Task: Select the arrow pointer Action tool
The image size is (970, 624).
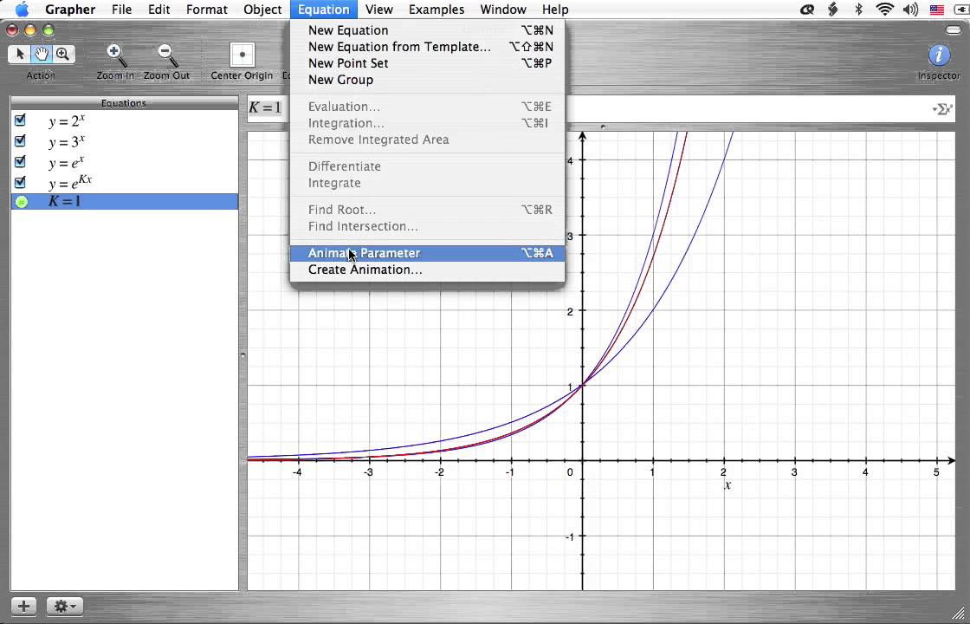Action: click(x=19, y=54)
